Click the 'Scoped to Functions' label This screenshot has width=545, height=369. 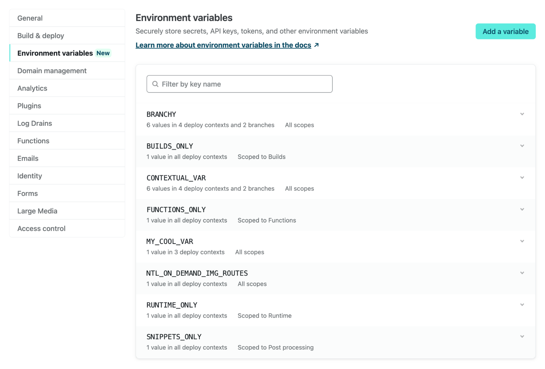267,220
